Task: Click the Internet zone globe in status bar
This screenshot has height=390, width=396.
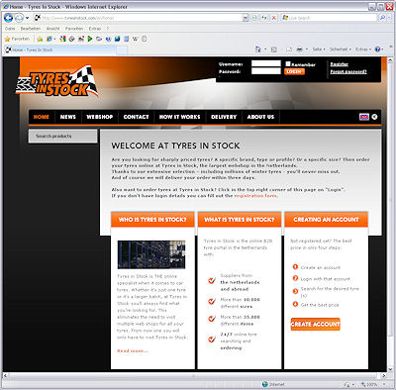Action: (265, 384)
